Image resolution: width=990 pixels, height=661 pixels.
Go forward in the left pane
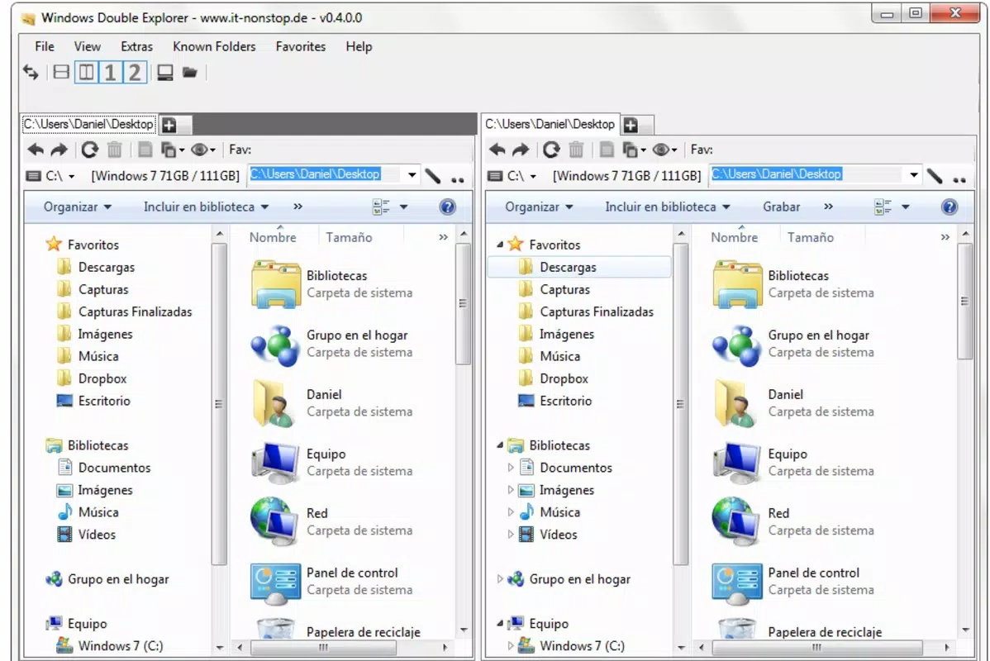coord(59,150)
